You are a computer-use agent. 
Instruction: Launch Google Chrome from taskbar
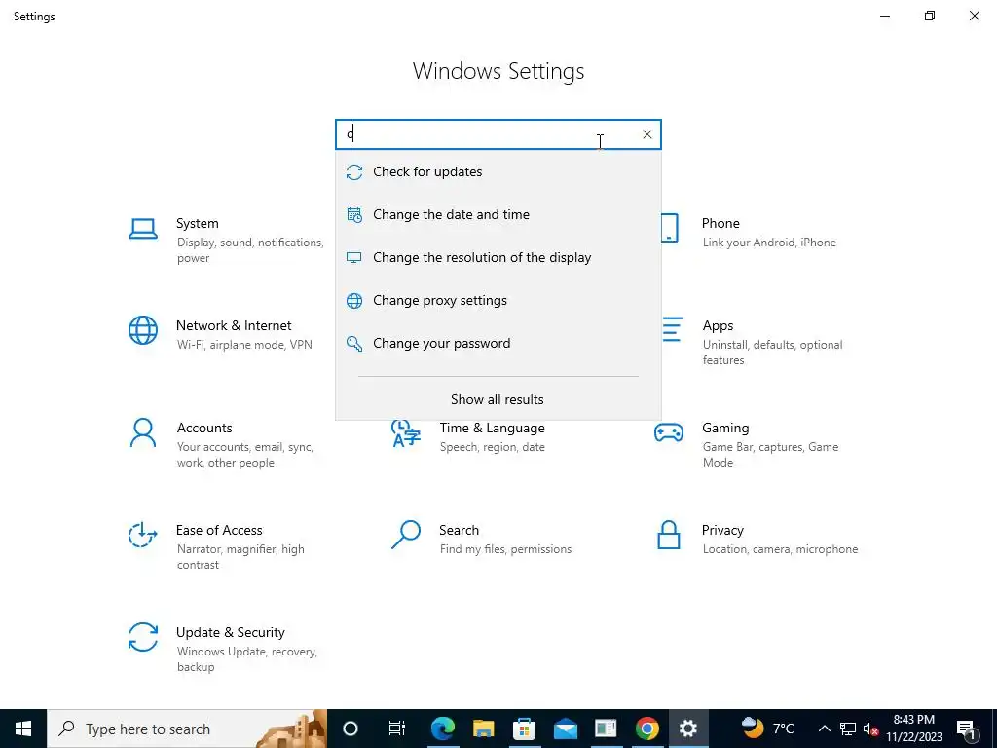tap(646, 729)
